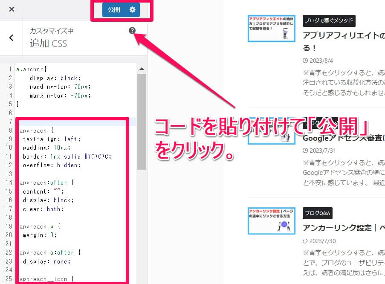Select the ブログQ&A category tag
Image resolution: width=385 pixels, height=284 pixels.
[x=318, y=213]
